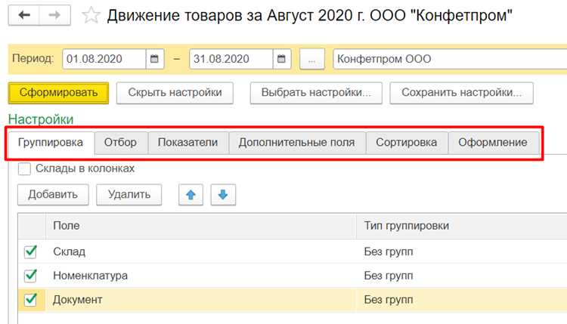
Task: Uncheck the Склад field checkbox
Action: click(30, 251)
